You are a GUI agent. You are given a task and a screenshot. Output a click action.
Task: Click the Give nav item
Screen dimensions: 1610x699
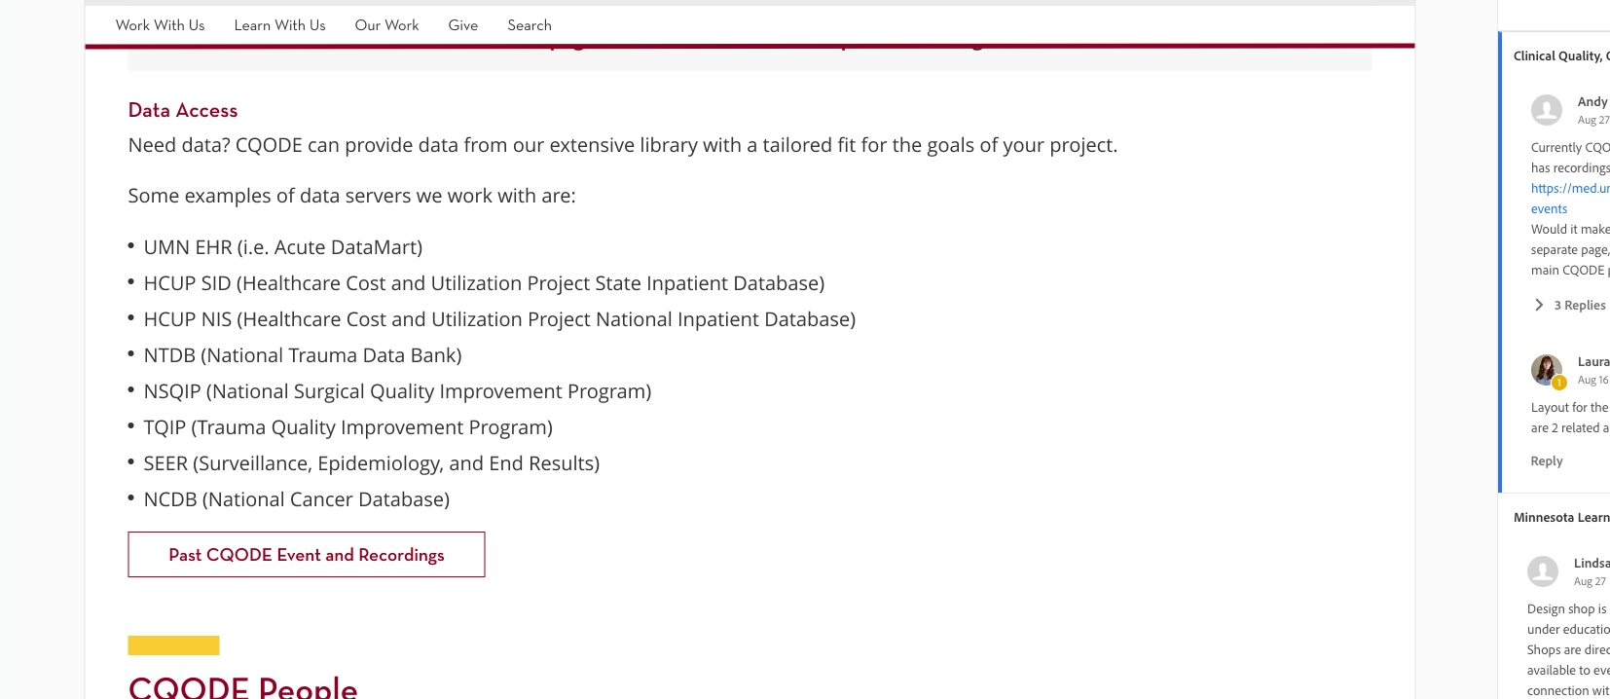point(462,25)
